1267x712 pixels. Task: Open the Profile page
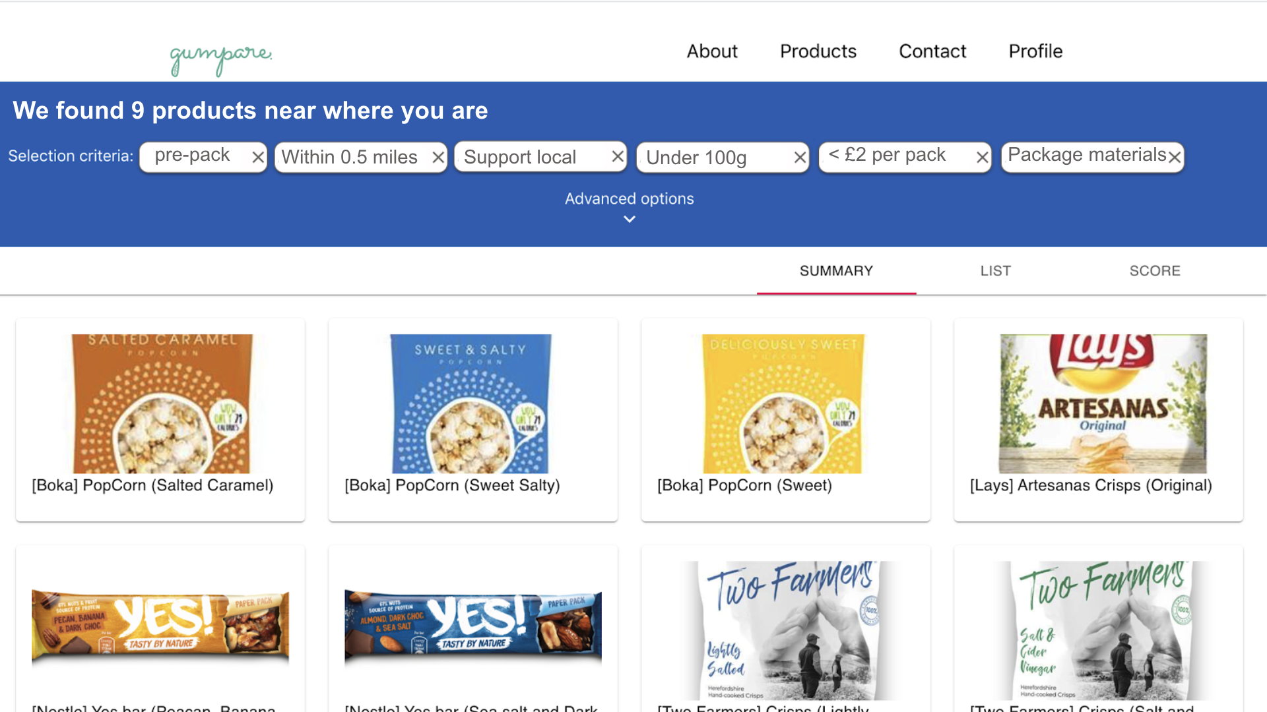(1035, 51)
